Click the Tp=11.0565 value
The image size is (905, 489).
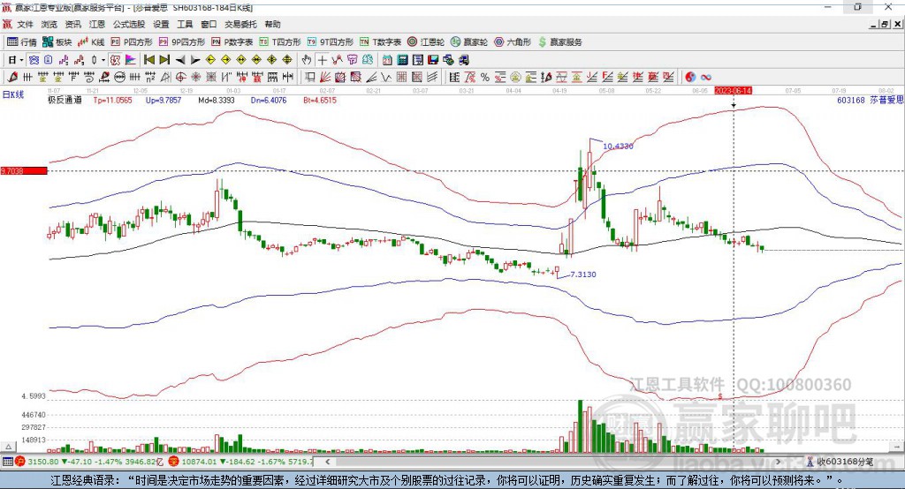coord(112,101)
